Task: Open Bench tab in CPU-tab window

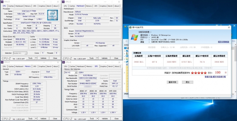Action: pos(49,6)
